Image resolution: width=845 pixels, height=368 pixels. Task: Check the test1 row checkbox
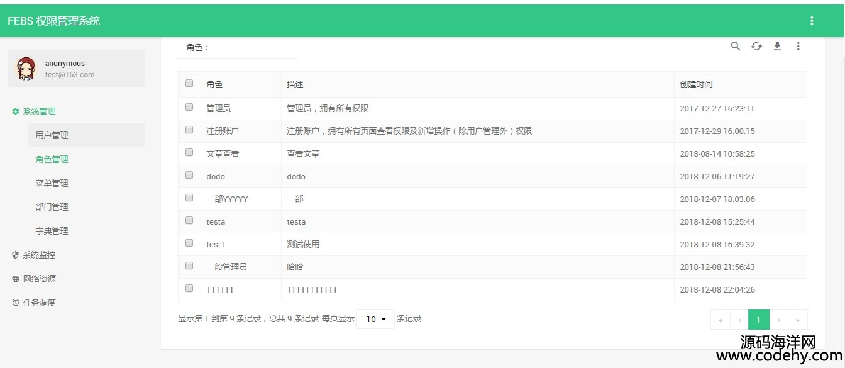tap(189, 243)
